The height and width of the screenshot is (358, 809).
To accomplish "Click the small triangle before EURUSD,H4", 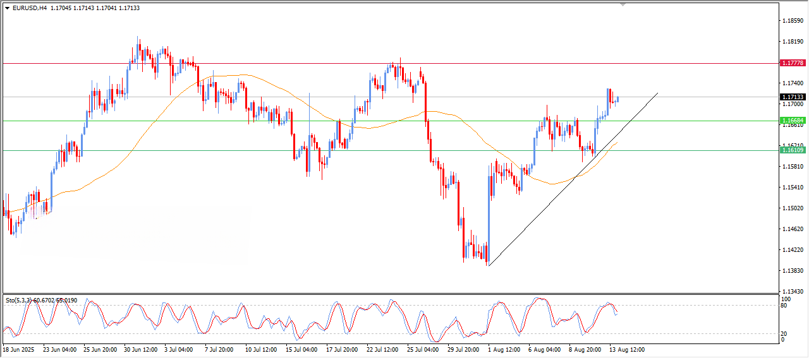I will [8, 8].
